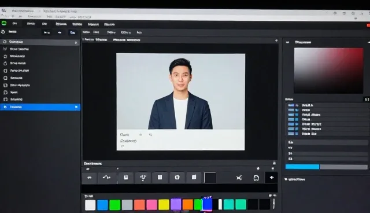
Task: Choose the gray color swatch
Action: tap(127, 205)
